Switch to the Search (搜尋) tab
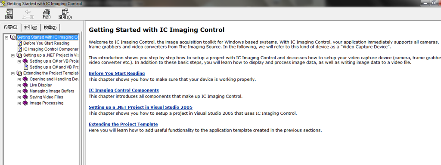The height and width of the screenshot is (165, 441). click(x=50, y=27)
